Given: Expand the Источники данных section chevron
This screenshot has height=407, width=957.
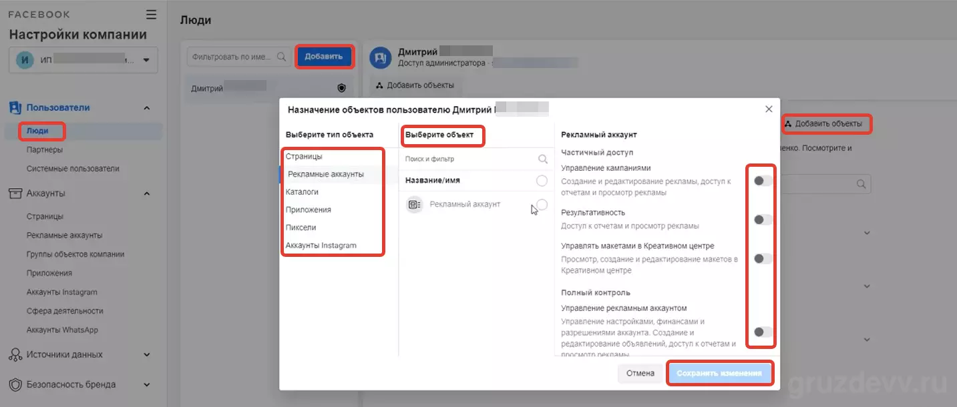Looking at the screenshot, I should pyautogui.click(x=147, y=355).
